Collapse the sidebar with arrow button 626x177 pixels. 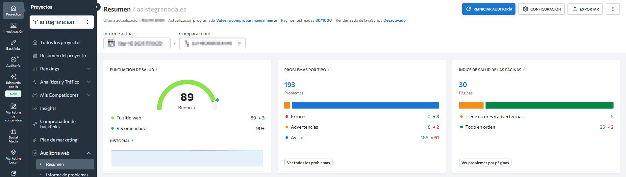97,7
